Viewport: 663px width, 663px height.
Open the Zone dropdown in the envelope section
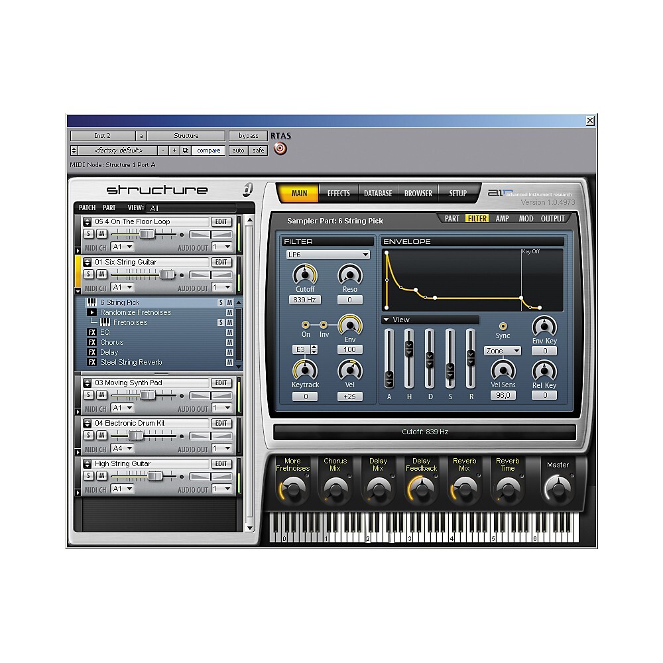(503, 351)
